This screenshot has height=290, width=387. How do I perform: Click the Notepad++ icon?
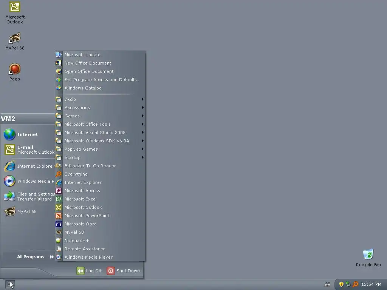(59, 241)
